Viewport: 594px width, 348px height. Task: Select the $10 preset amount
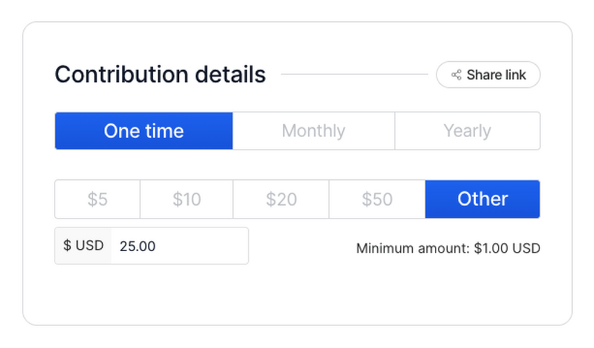click(x=187, y=200)
